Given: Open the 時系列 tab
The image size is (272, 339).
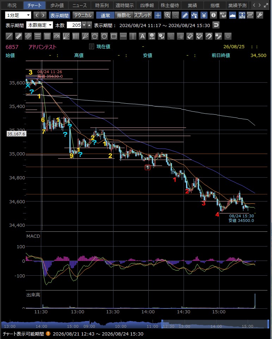Looking at the screenshot, I should (x=102, y=5).
